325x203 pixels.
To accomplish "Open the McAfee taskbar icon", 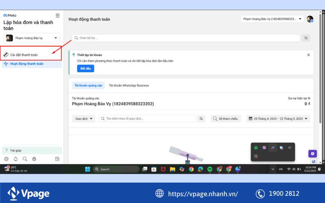I will tap(163, 169).
